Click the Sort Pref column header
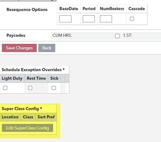Image resolution: width=161 pixels, height=142 pixels. coord(46,117)
